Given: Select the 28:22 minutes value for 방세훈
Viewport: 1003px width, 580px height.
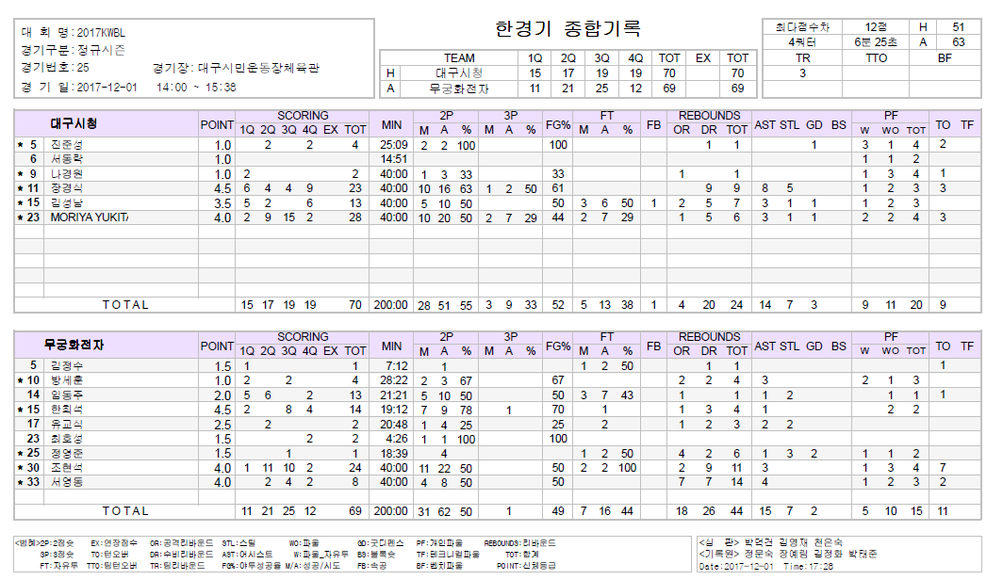Looking at the screenshot, I should (x=394, y=380).
